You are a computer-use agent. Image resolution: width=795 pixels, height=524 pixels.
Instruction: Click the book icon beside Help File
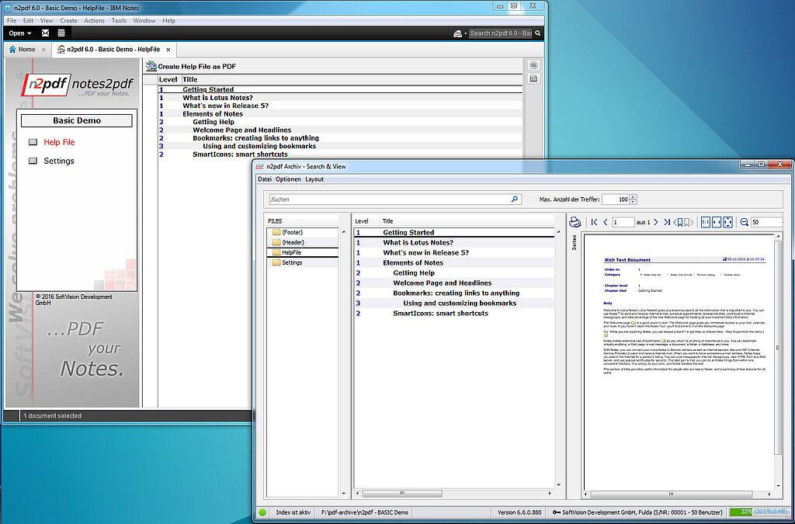[33, 142]
